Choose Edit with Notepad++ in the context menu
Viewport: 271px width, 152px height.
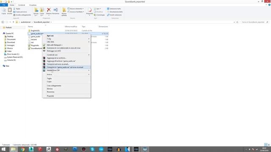point(66,45)
